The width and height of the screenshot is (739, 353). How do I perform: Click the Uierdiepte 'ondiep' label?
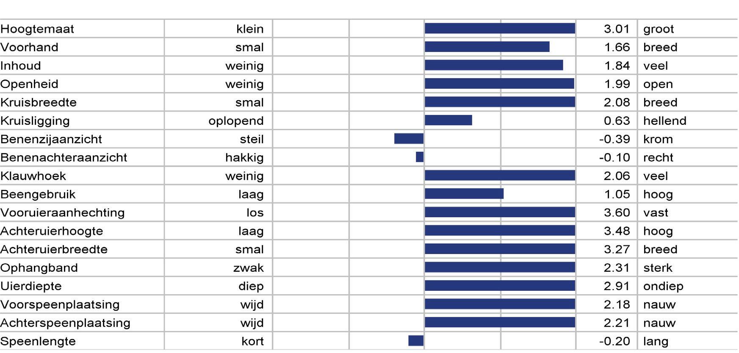[x=663, y=286]
